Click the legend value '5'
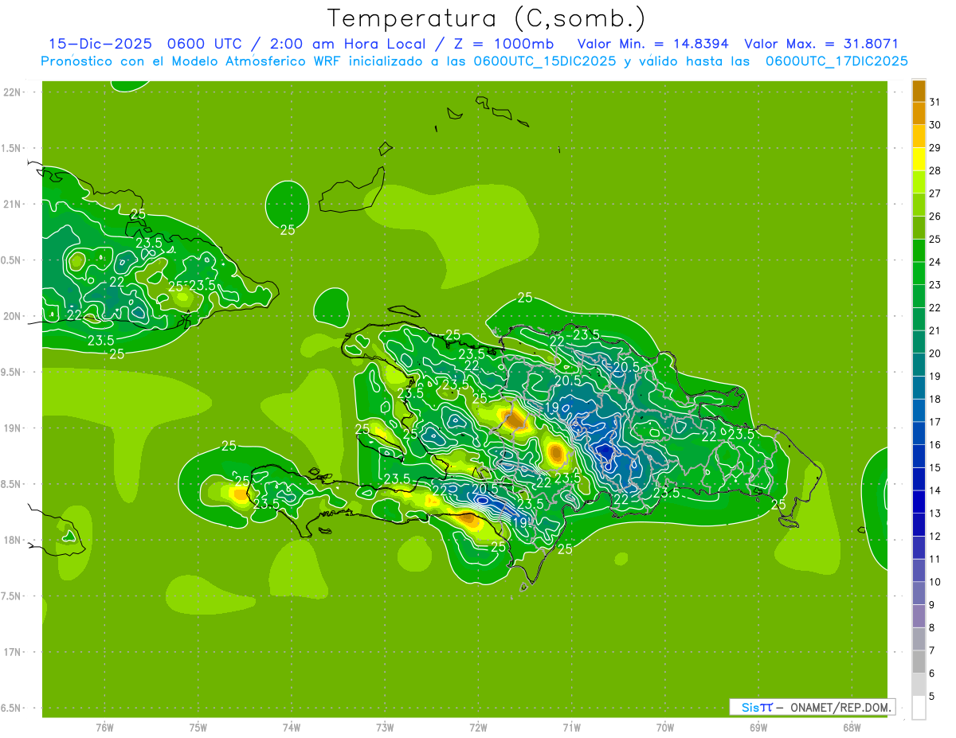The width and height of the screenshot is (956, 738). click(933, 696)
